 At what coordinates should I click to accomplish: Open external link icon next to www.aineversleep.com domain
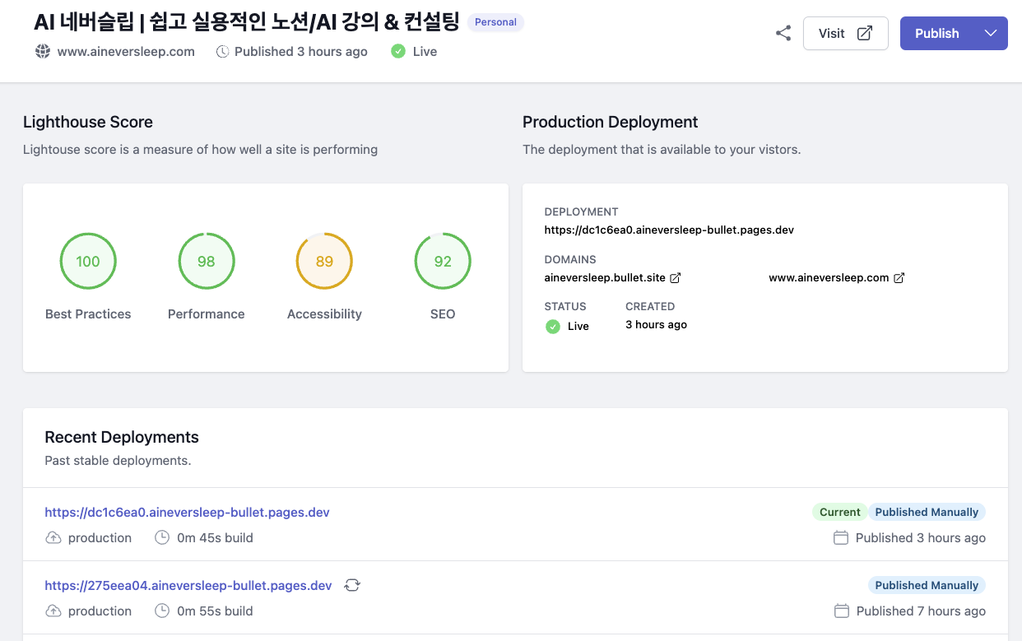899,278
